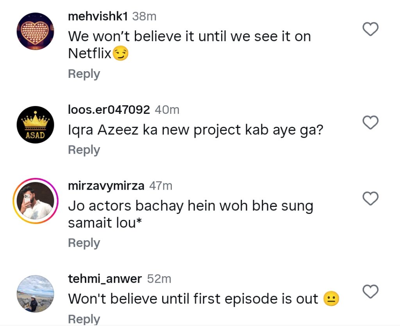Visit mirzavymirza username link
The width and height of the screenshot is (400, 327).
[106, 186]
